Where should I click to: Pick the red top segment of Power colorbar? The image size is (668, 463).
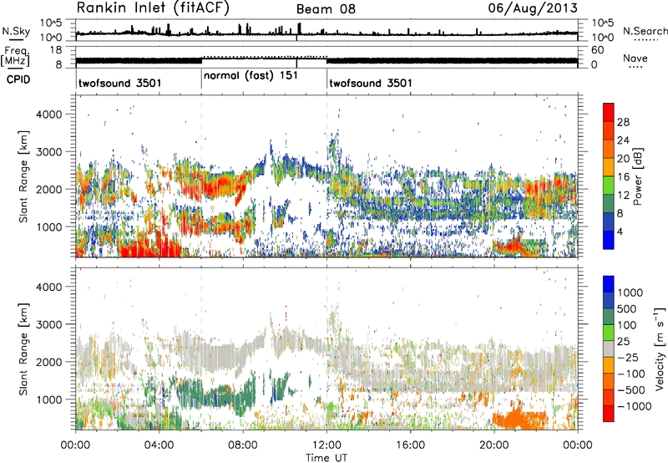tap(609, 112)
